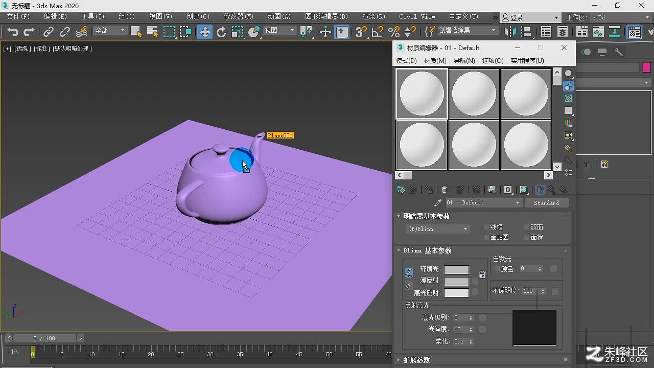Screen dimensions: 654x368
Task: Click the map button next to 高光级别
Action: 482,318
